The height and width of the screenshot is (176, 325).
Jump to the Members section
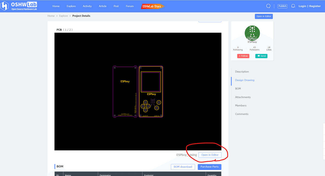coord(241,105)
